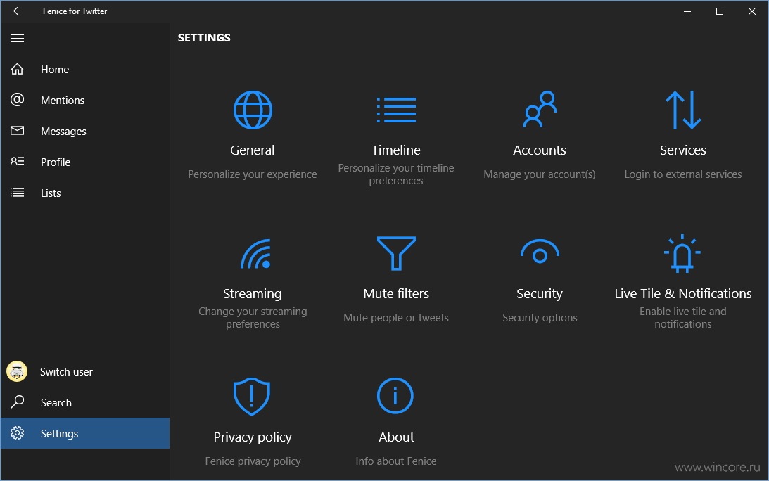
Task: Click "Login to external services" description
Action: pos(683,174)
